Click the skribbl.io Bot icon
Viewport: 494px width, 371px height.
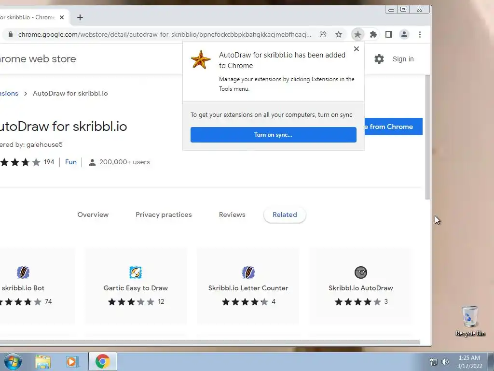click(23, 272)
